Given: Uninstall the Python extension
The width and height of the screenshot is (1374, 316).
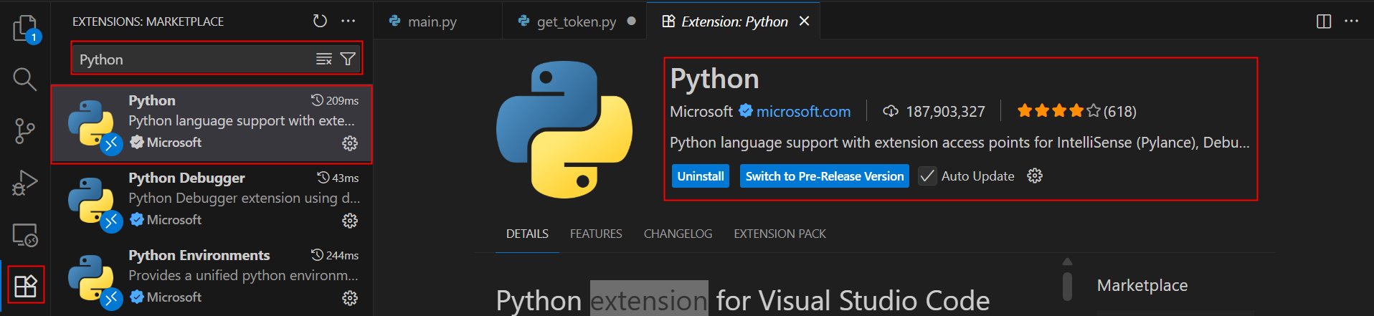Looking at the screenshot, I should (x=701, y=176).
